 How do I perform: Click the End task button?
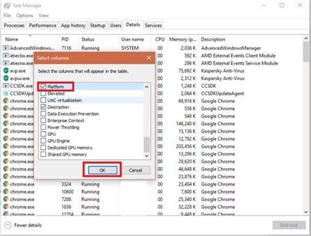(289, 225)
